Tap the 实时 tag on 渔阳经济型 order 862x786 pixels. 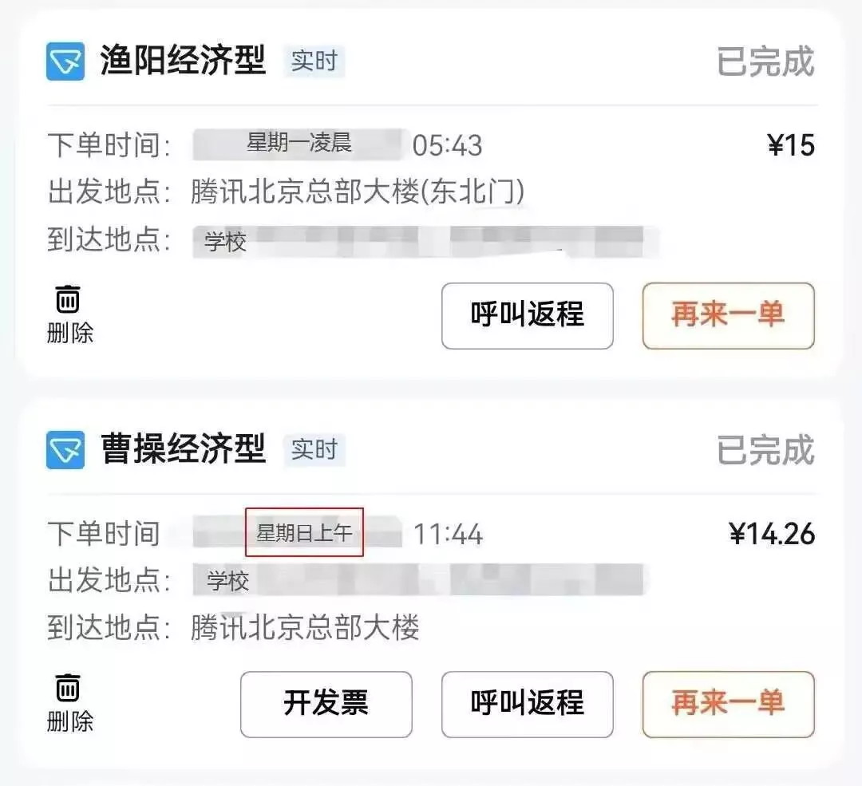click(314, 61)
